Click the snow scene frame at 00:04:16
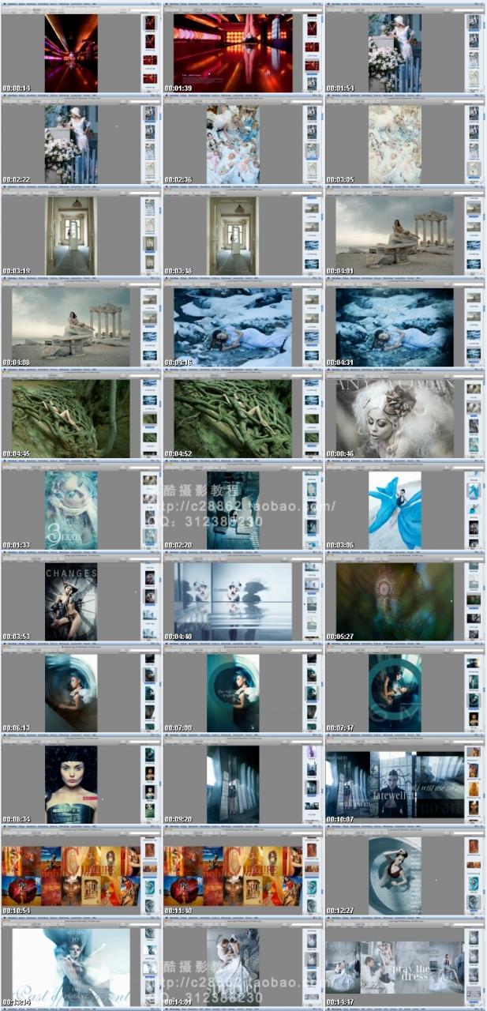Screen dimensions: 487x1011 (x=233, y=327)
